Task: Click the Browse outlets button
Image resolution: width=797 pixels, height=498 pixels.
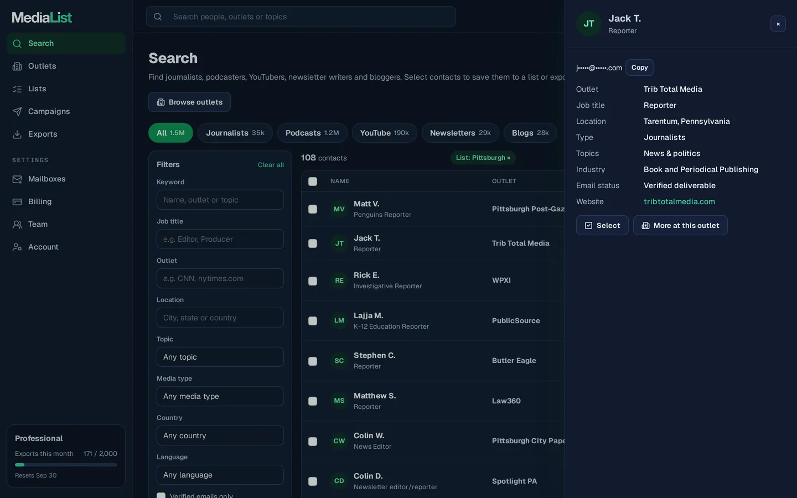Action: pos(189,102)
